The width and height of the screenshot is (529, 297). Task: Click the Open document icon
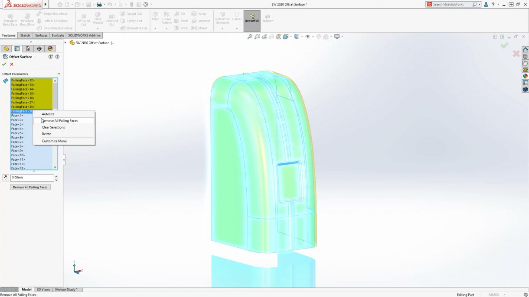tap(77, 4)
